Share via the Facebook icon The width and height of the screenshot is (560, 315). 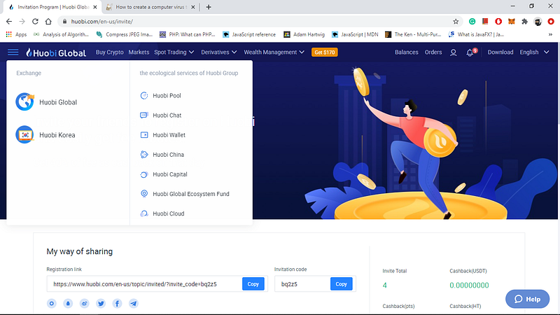(x=117, y=303)
